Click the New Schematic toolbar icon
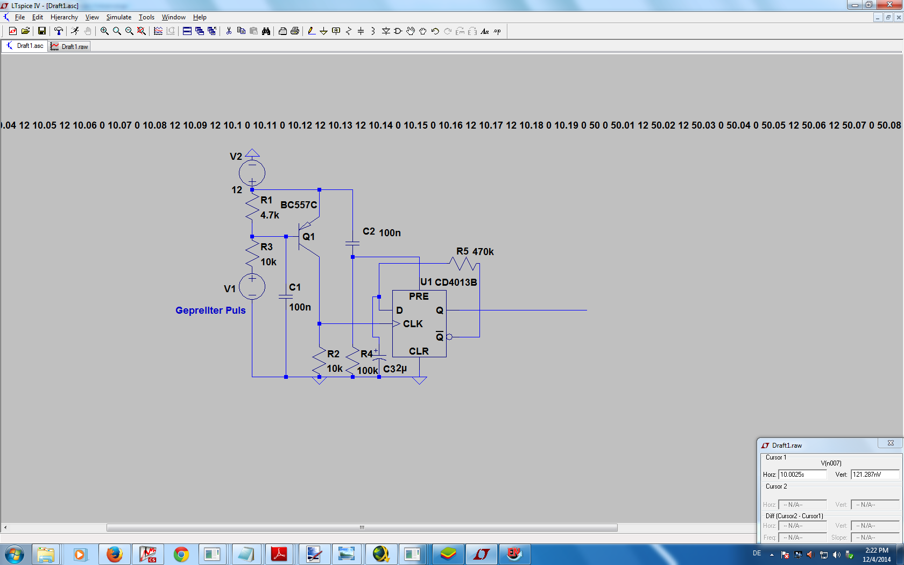The image size is (904, 565). 13,31
